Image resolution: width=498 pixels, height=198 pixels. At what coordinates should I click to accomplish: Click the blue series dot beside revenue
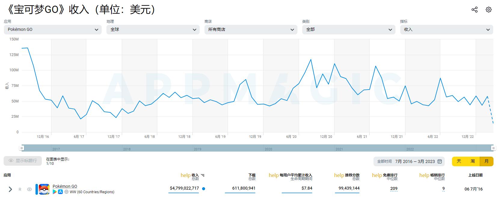[x=204, y=189]
